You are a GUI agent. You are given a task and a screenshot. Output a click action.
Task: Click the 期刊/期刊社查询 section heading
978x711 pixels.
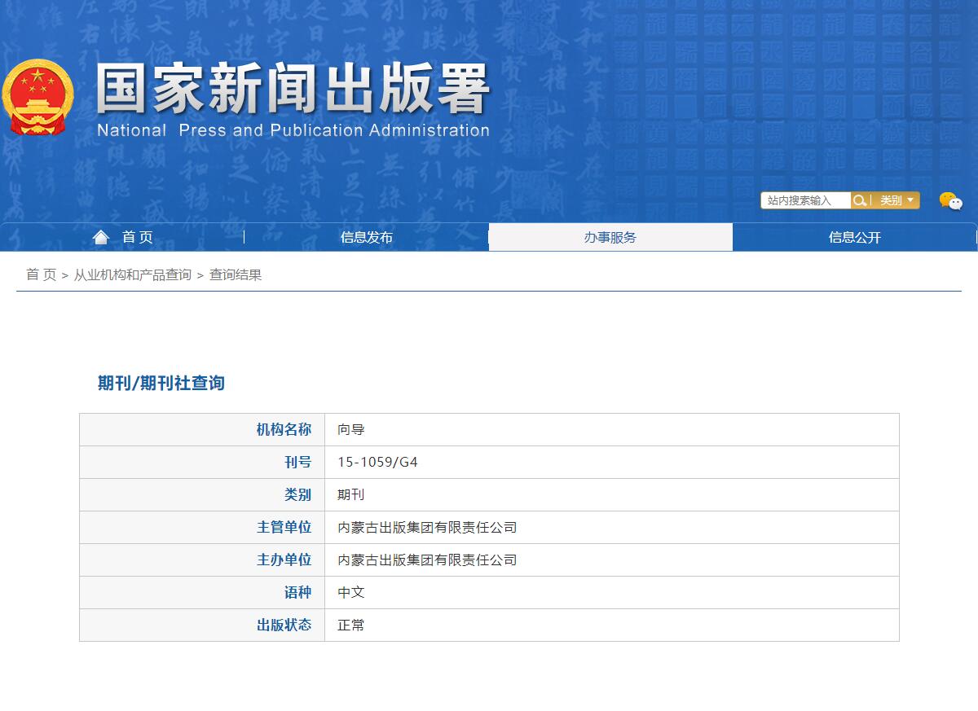(x=161, y=383)
